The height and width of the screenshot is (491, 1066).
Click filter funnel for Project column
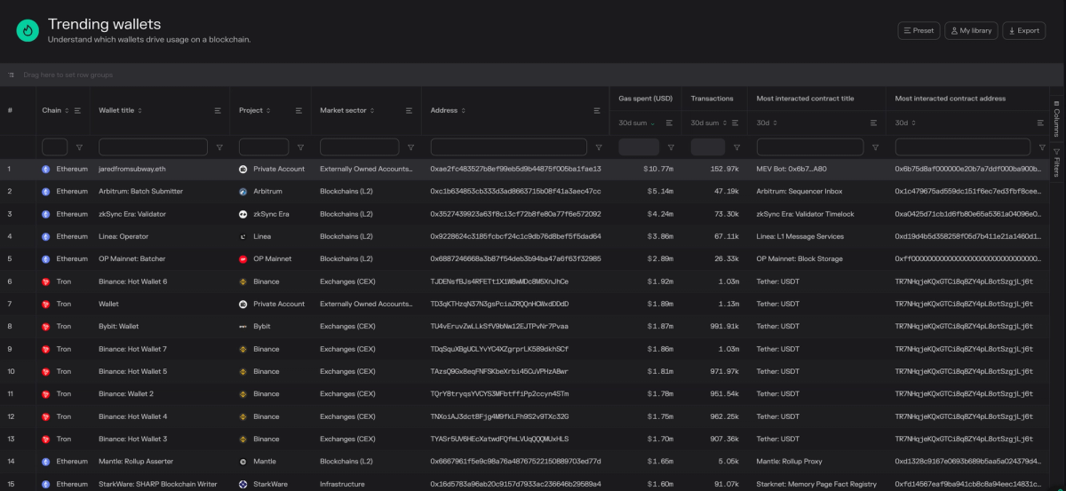point(300,147)
